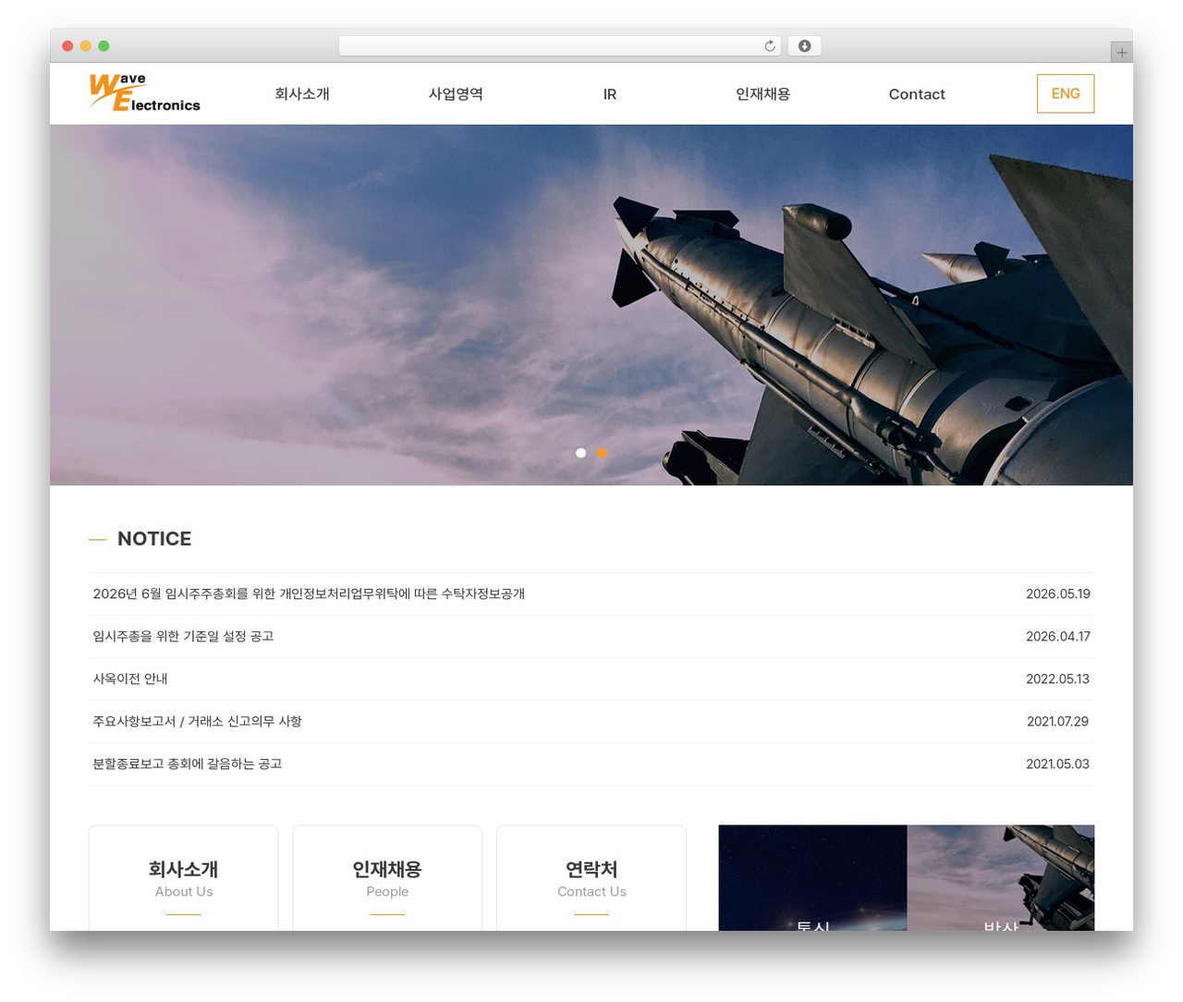Click the 방산 missile thumbnail

click(x=1001, y=878)
